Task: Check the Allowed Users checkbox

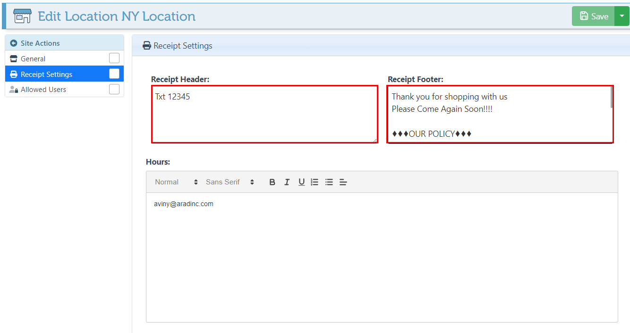Action: point(114,89)
